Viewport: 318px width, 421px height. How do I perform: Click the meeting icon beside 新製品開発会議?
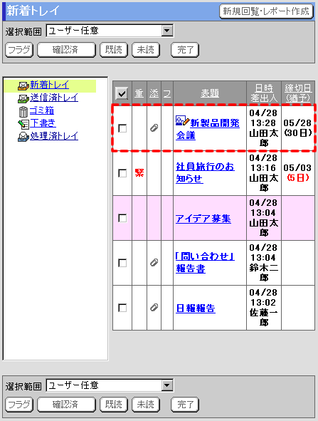pos(182,121)
